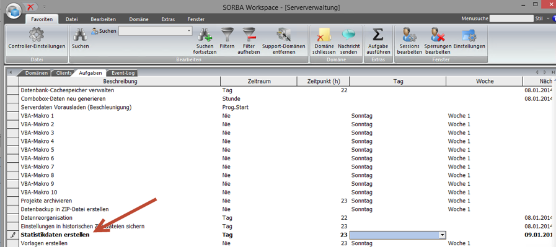
Task: Click Prog.Start Zeitraum cell
Action: [259, 107]
